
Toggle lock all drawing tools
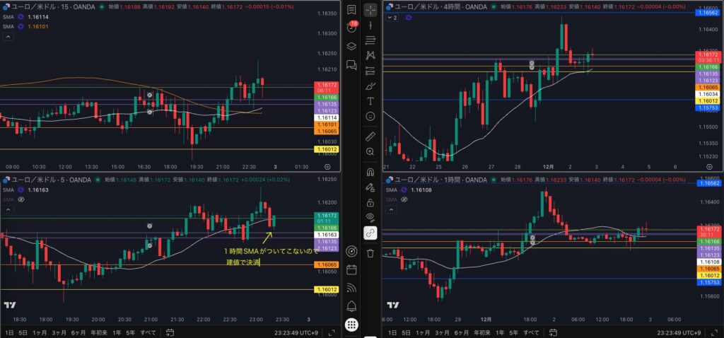tap(370, 202)
